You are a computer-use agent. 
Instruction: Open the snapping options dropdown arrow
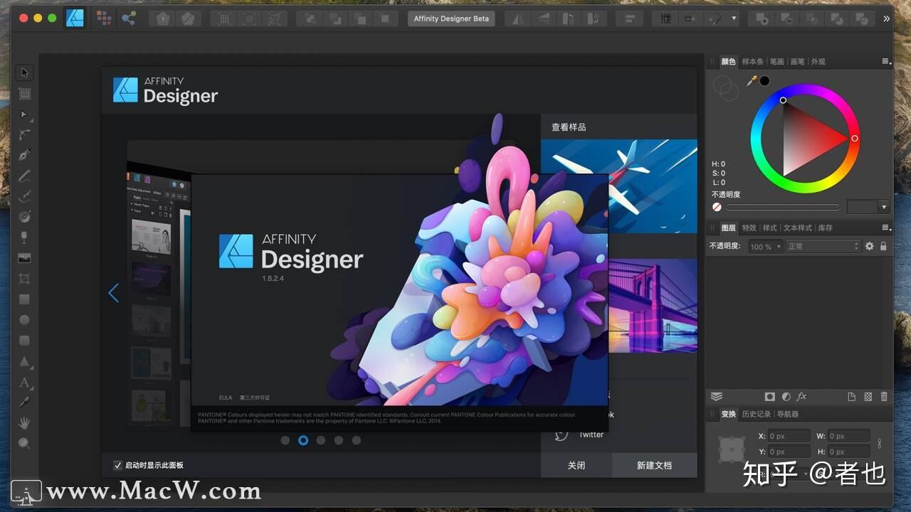click(734, 18)
